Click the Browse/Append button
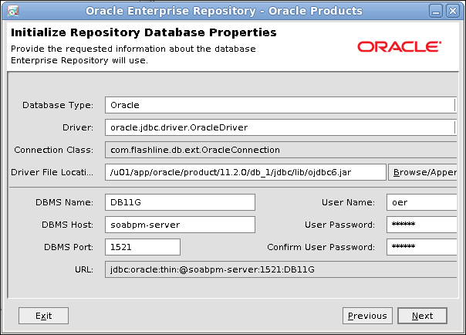 click(423, 172)
